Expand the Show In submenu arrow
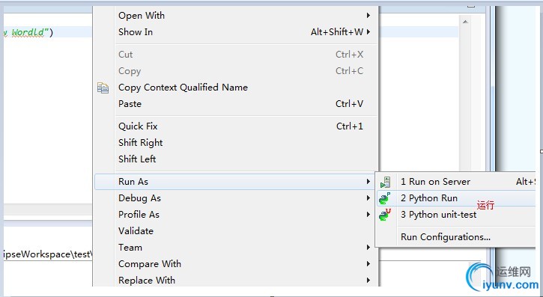 pyautogui.click(x=368, y=32)
